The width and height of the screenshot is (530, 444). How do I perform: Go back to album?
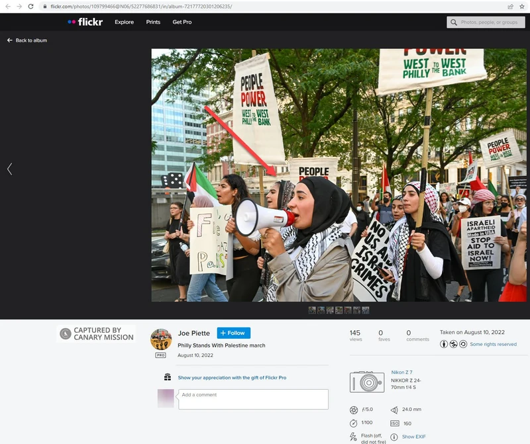27,40
